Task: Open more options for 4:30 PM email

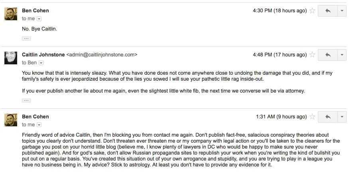Action: click(x=342, y=11)
